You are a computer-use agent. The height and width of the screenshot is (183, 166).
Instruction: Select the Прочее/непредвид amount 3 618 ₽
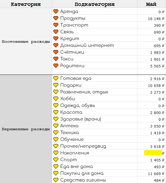pos(157,146)
